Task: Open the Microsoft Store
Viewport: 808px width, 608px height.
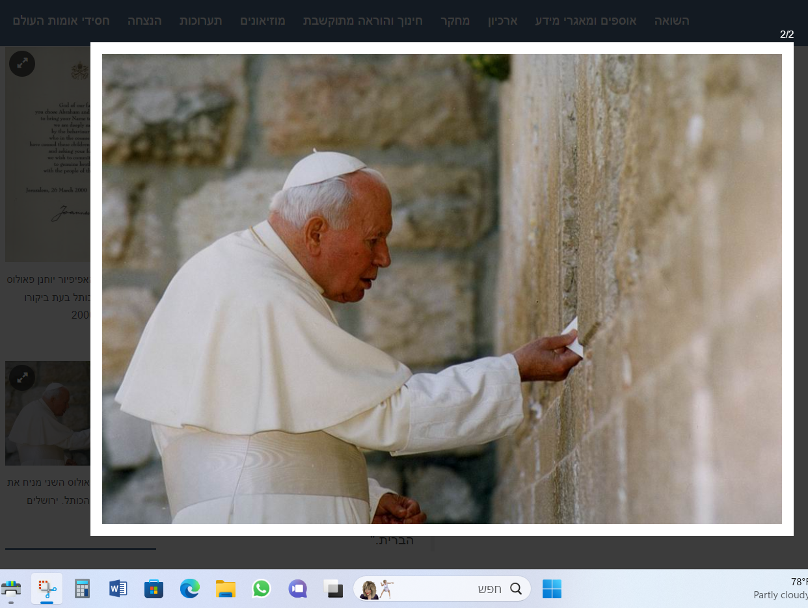Action: click(x=154, y=588)
